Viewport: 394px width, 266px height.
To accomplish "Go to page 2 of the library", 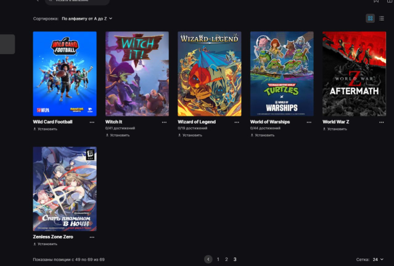I will coord(226,260).
